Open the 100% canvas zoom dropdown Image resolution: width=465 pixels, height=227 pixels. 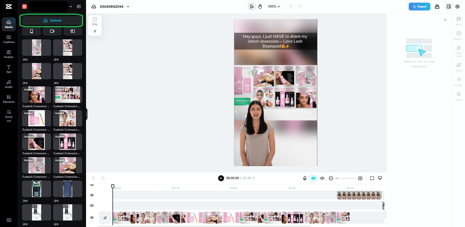pyautogui.click(x=274, y=7)
